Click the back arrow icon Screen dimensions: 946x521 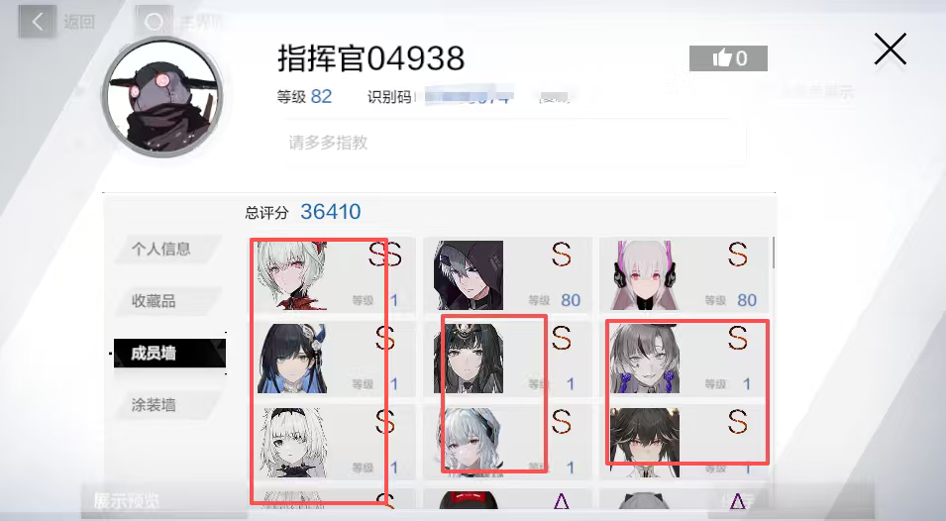click(38, 23)
